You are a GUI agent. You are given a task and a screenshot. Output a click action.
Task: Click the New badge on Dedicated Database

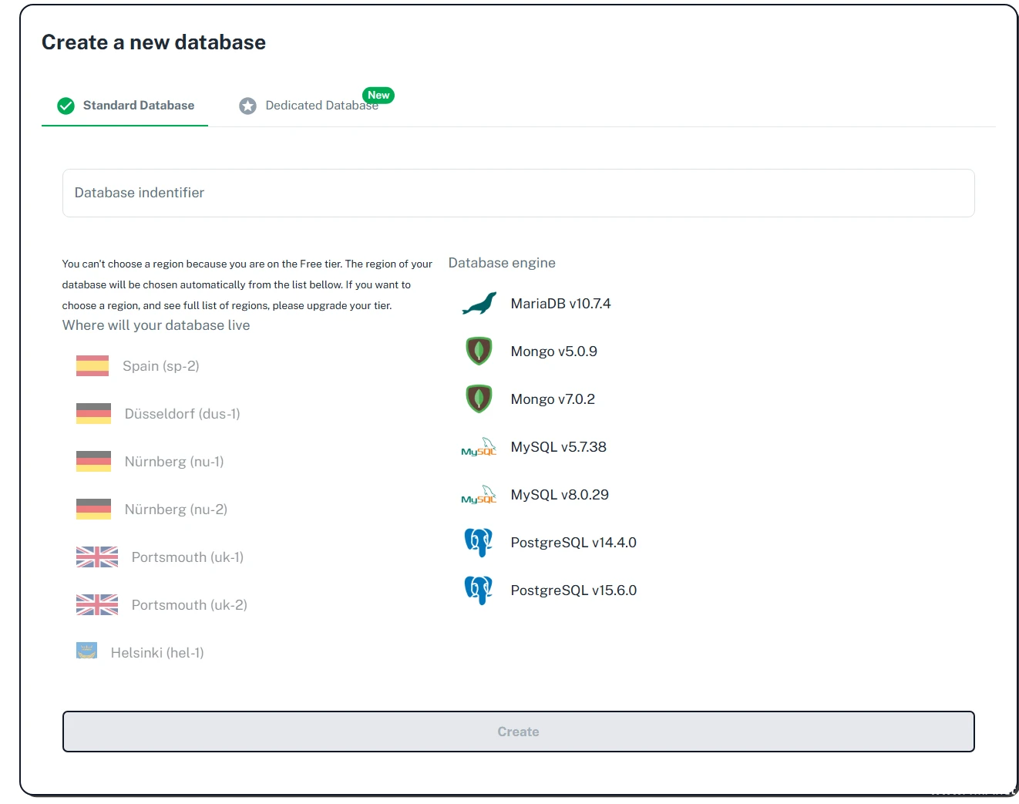coord(378,96)
